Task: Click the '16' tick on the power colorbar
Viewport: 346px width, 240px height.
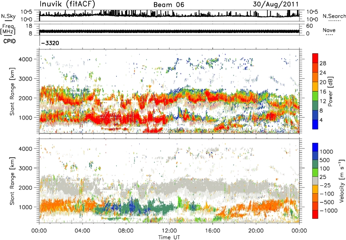Action: tap(323, 92)
